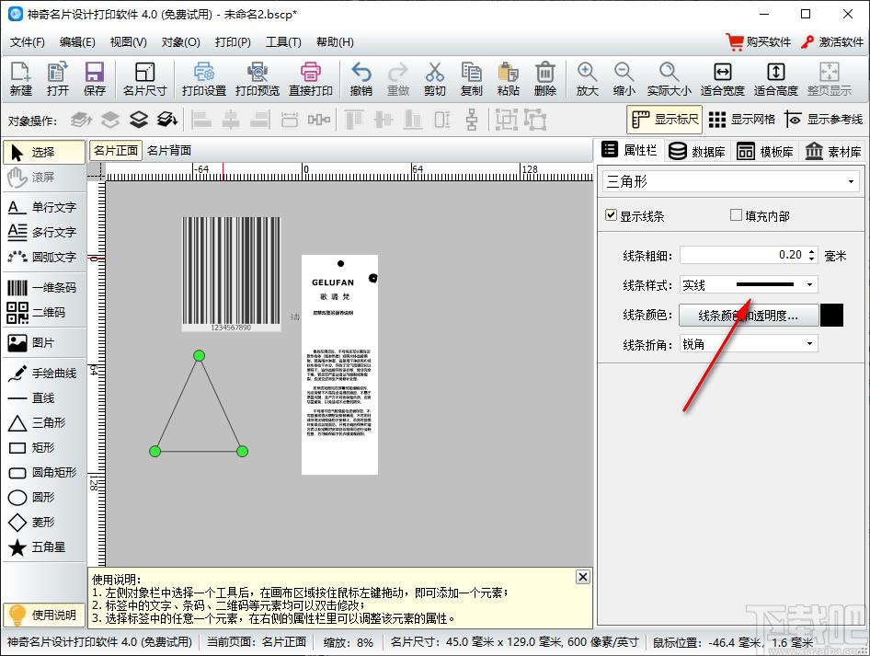
Task: Enable the 填充内部 fill checkbox
Action: click(x=736, y=215)
